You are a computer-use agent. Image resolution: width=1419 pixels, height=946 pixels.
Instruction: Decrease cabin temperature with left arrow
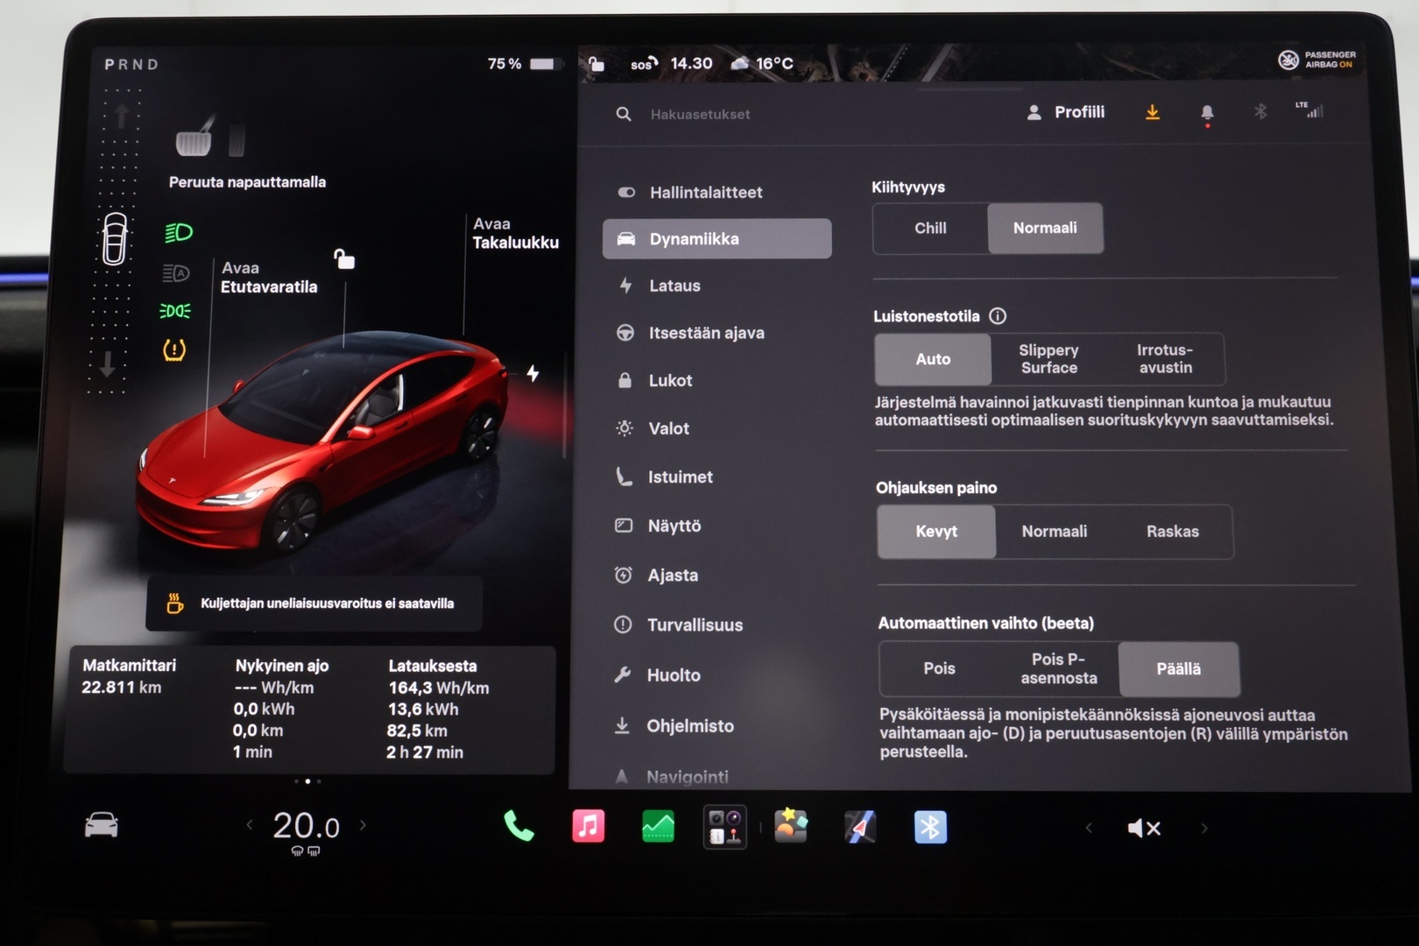pos(250,824)
